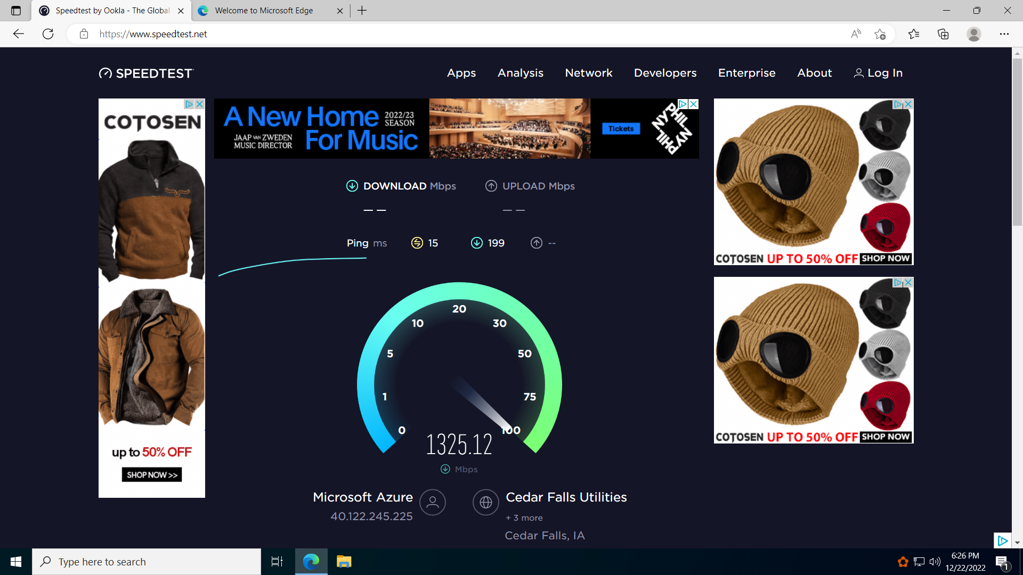Switch to Welcome to Microsoft Edge tab
The image size is (1023, 575).
(x=270, y=11)
